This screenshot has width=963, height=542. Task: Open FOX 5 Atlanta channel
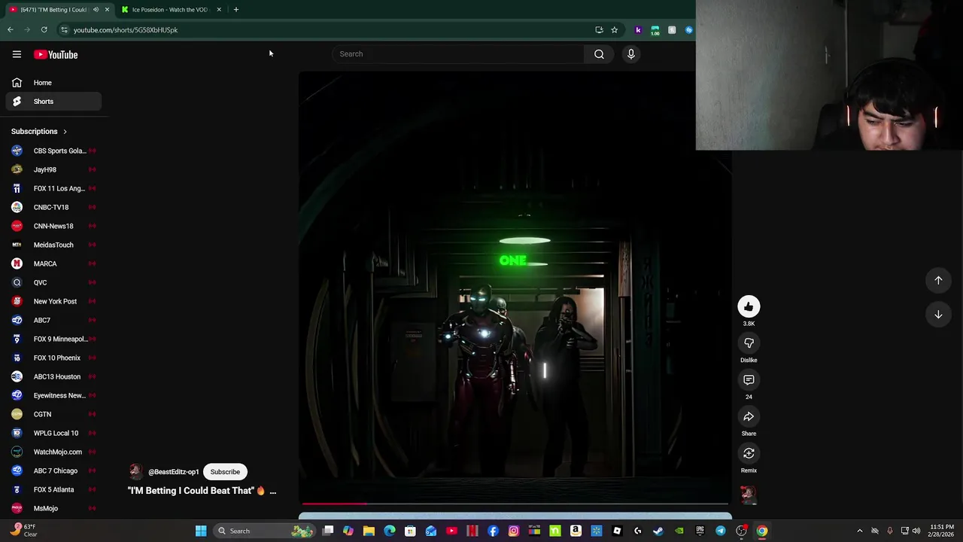pos(53,489)
